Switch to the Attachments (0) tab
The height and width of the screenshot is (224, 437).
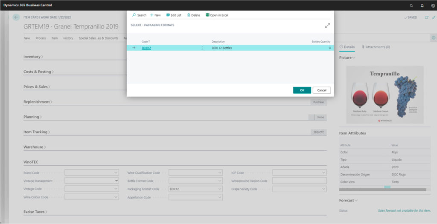click(x=376, y=47)
